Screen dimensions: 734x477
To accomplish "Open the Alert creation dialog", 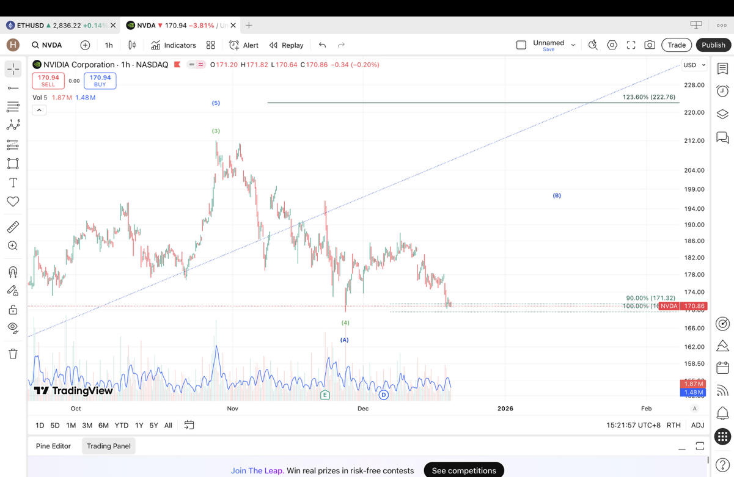I will coord(244,45).
